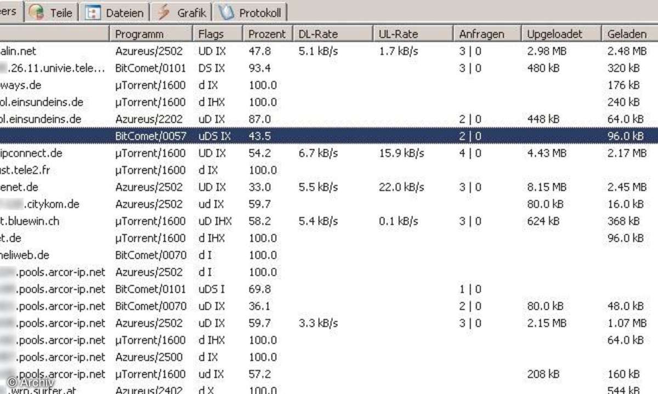This screenshot has height=394, width=658.
Task: Click the 1 | 0 requests cell
Action: (x=470, y=289)
